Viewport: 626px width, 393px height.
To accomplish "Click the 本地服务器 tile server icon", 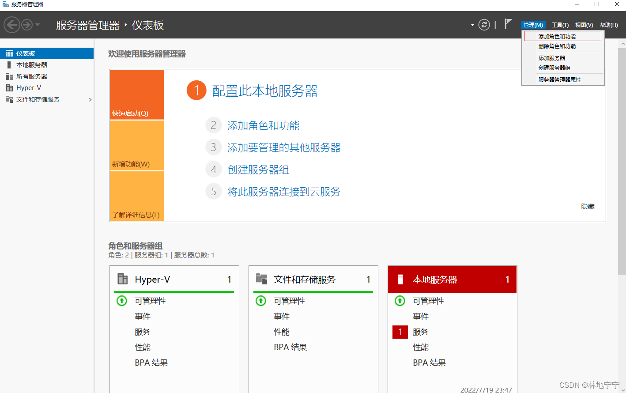I will [x=400, y=279].
